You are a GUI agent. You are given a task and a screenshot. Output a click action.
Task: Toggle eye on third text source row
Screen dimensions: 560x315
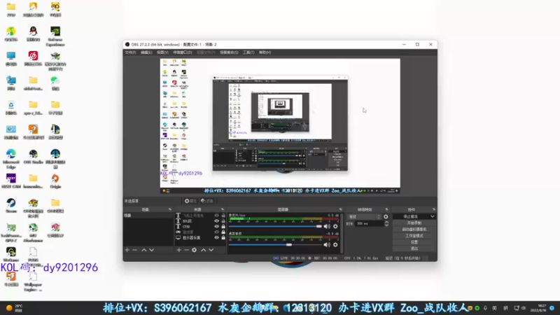tap(216, 226)
